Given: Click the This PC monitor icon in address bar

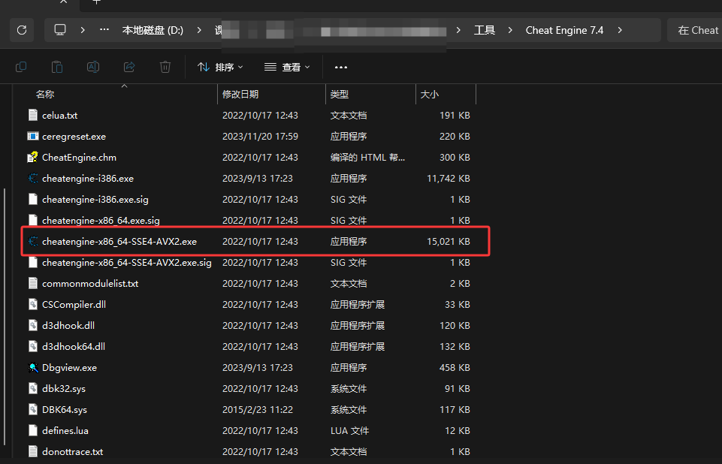Looking at the screenshot, I should coord(60,30).
